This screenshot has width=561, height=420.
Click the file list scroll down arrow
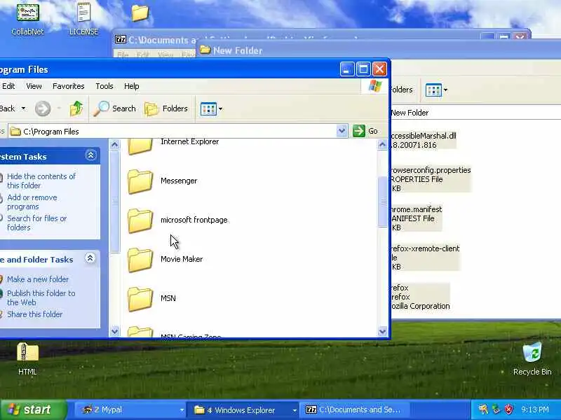point(382,331)
